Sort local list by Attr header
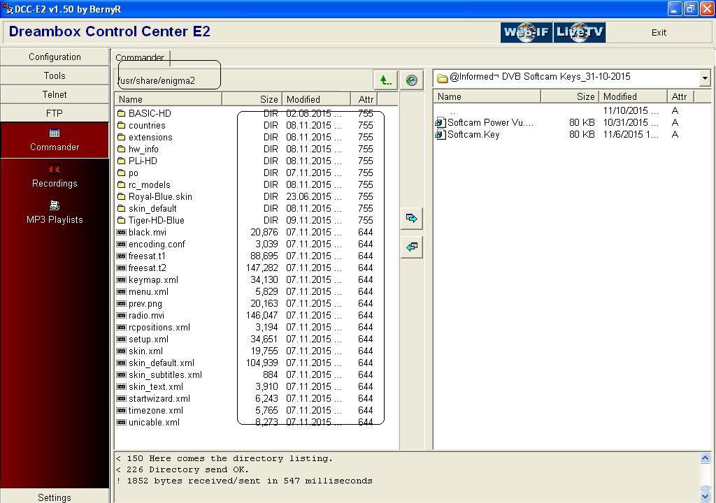This screenshot has width=716, height=503. point(680,96)
